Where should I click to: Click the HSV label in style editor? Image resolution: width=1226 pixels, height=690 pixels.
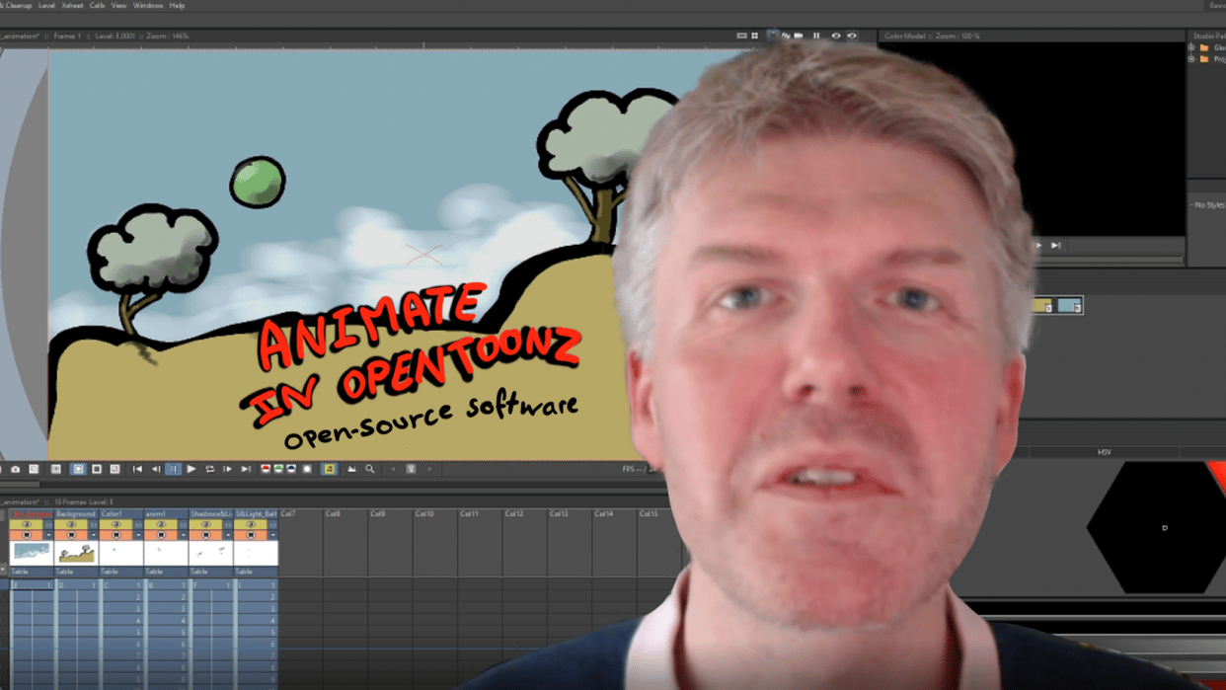coord(1105,452)
